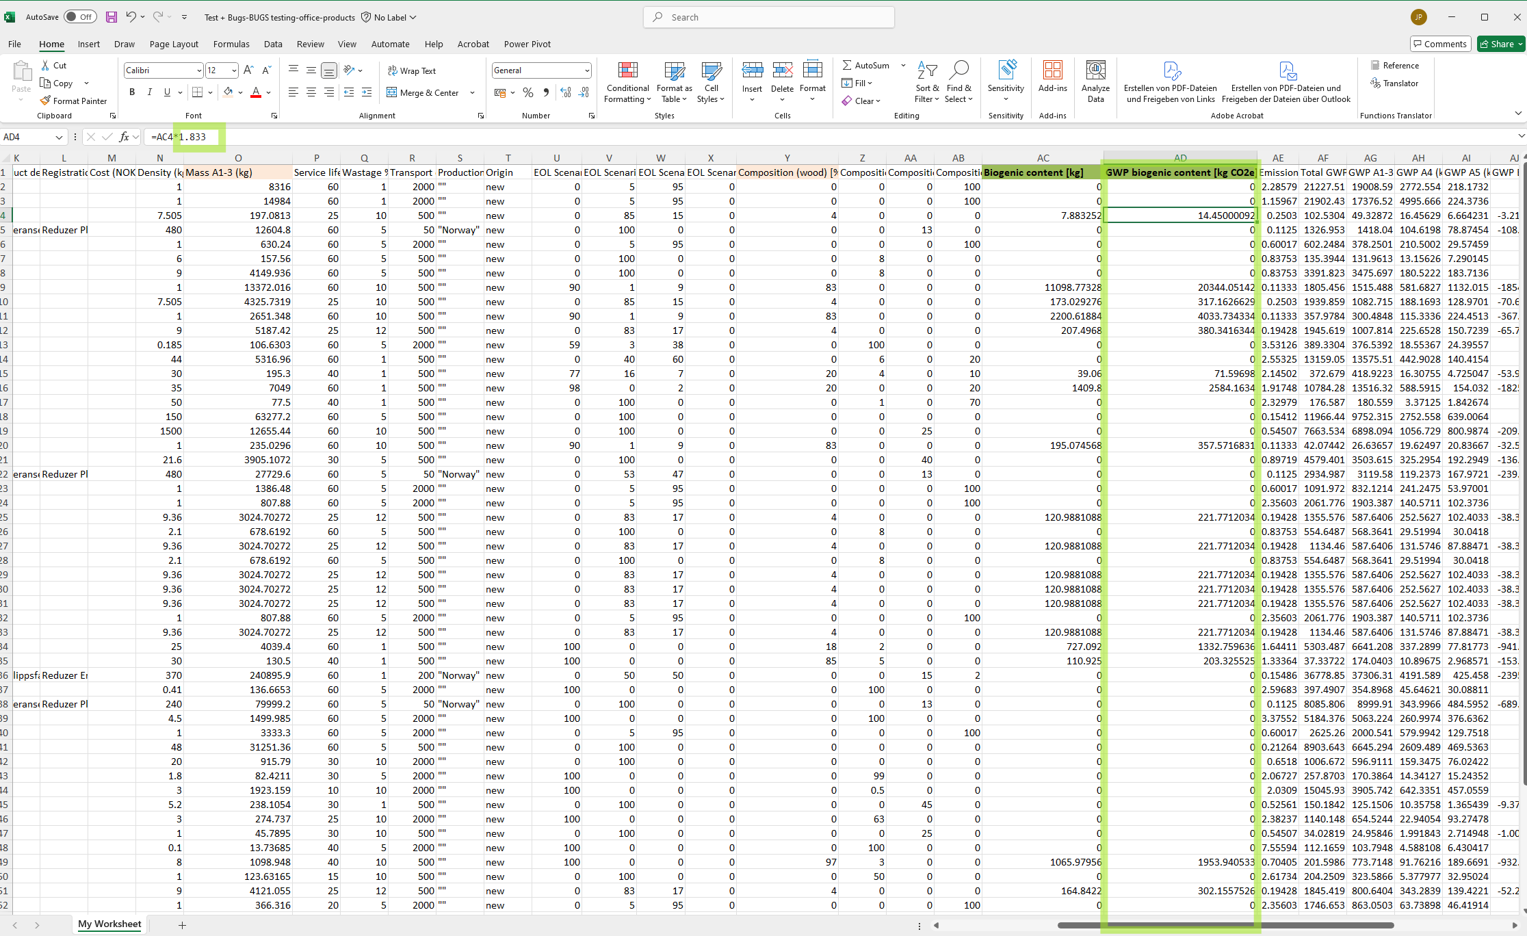Expand the General number format dropdown
Screen dimensions: 1527x936
pos(587,70)
